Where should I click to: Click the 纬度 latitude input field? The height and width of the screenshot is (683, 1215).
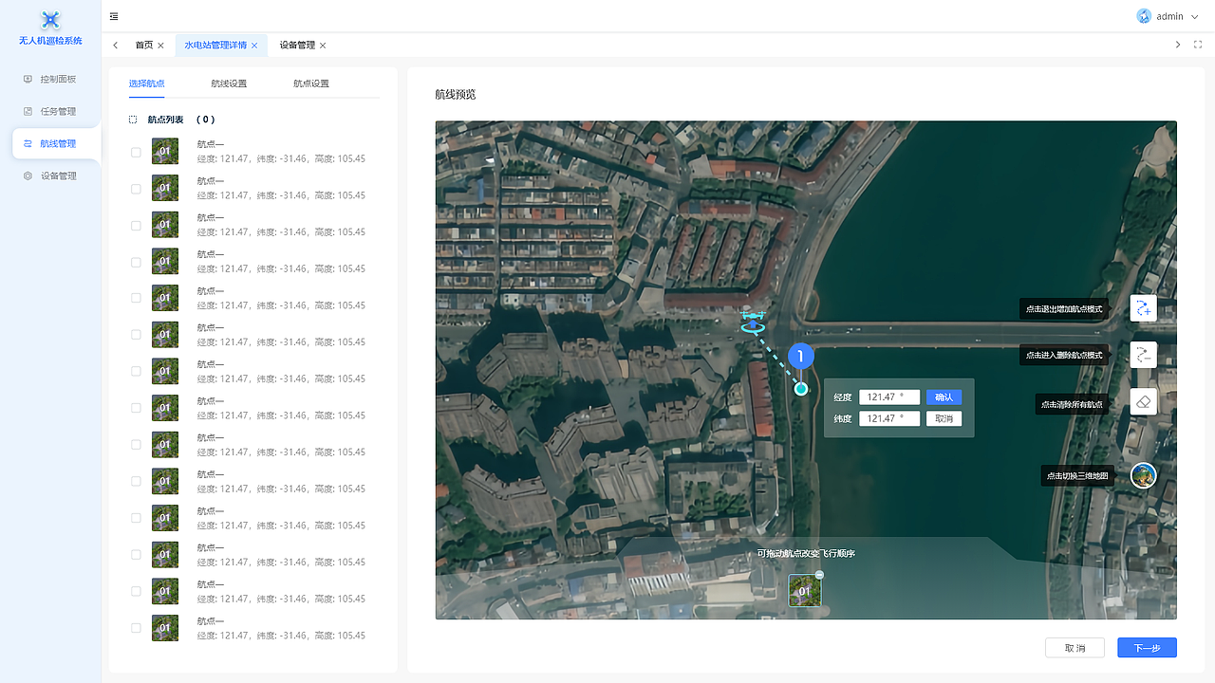point(889,418)
